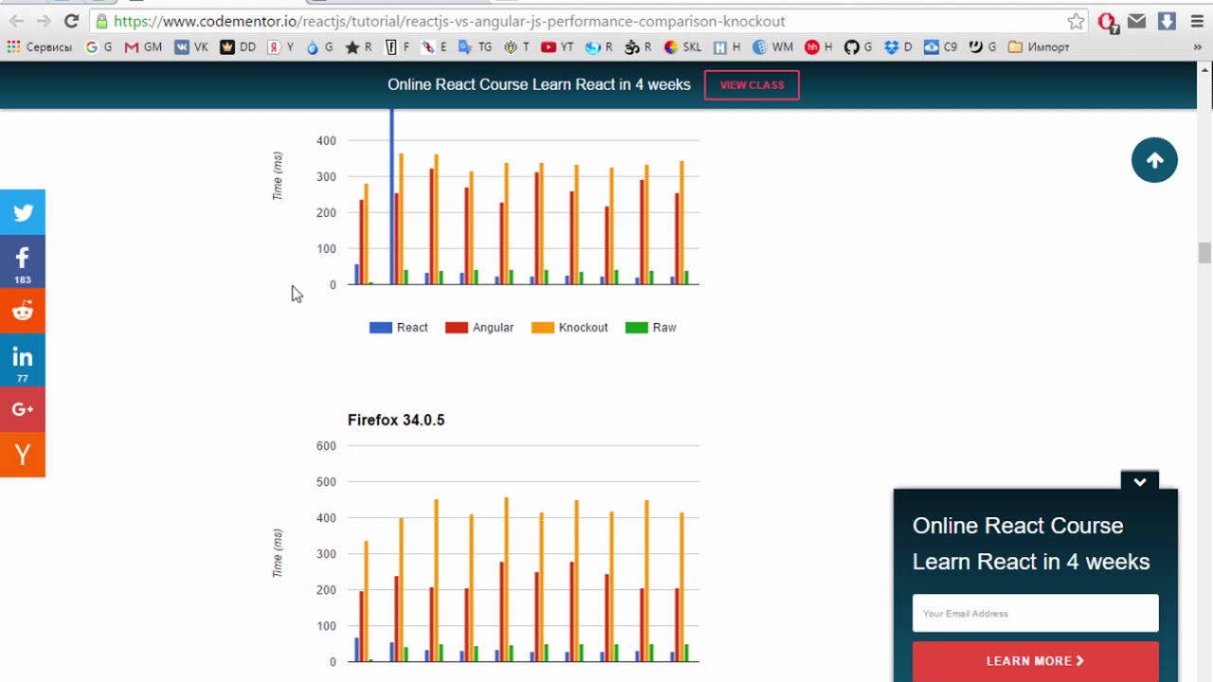Open the Opera-style red extension icon
The height and width of the screenshot is (682, 1213).
coord(1107,21)
